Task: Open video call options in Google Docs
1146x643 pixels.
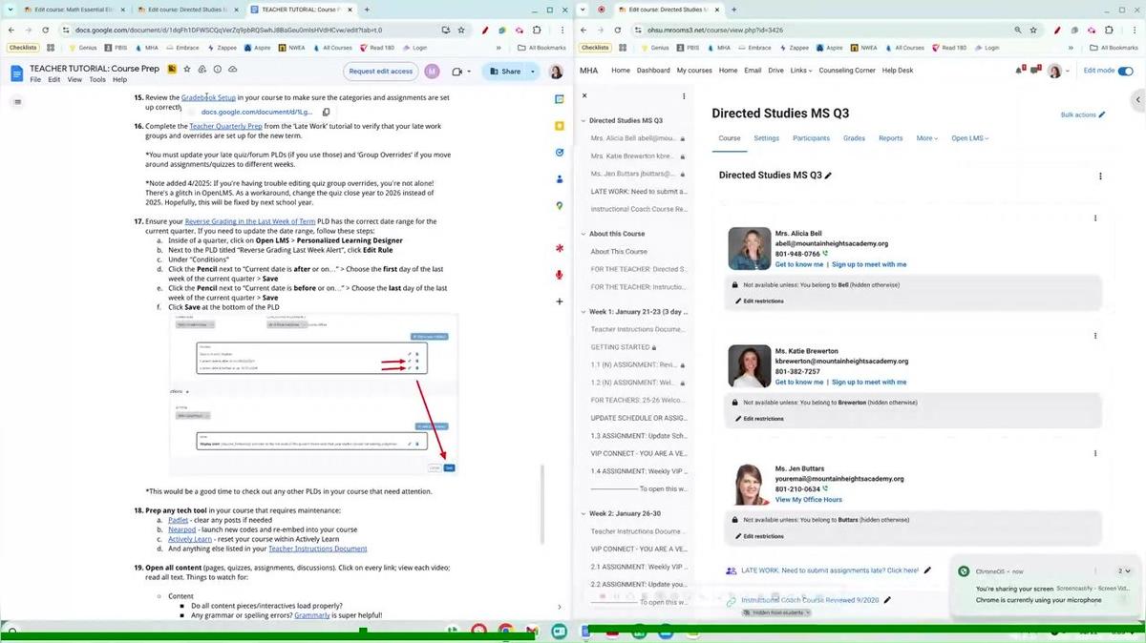Action: [x=460, y=72]
